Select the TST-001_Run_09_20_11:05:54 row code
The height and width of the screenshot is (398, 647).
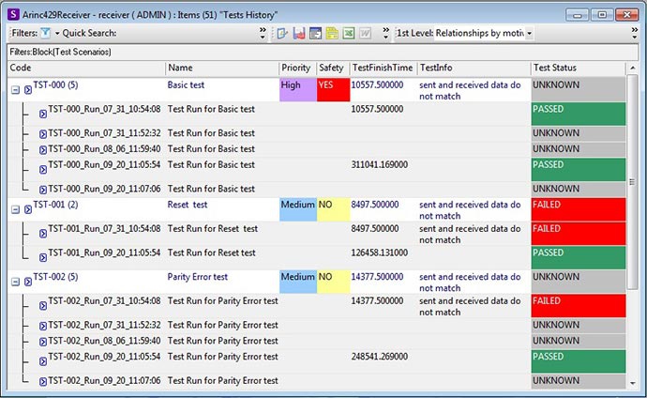coord(104,253)
